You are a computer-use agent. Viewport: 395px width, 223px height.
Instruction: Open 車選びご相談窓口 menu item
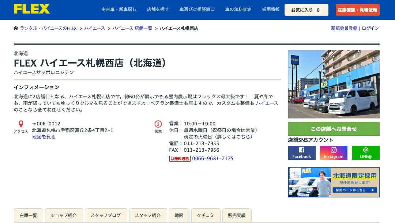(197, 10)
